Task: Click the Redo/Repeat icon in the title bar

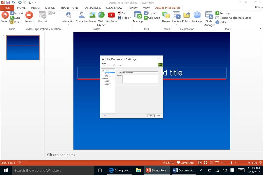Action: [x=20, y=2]
